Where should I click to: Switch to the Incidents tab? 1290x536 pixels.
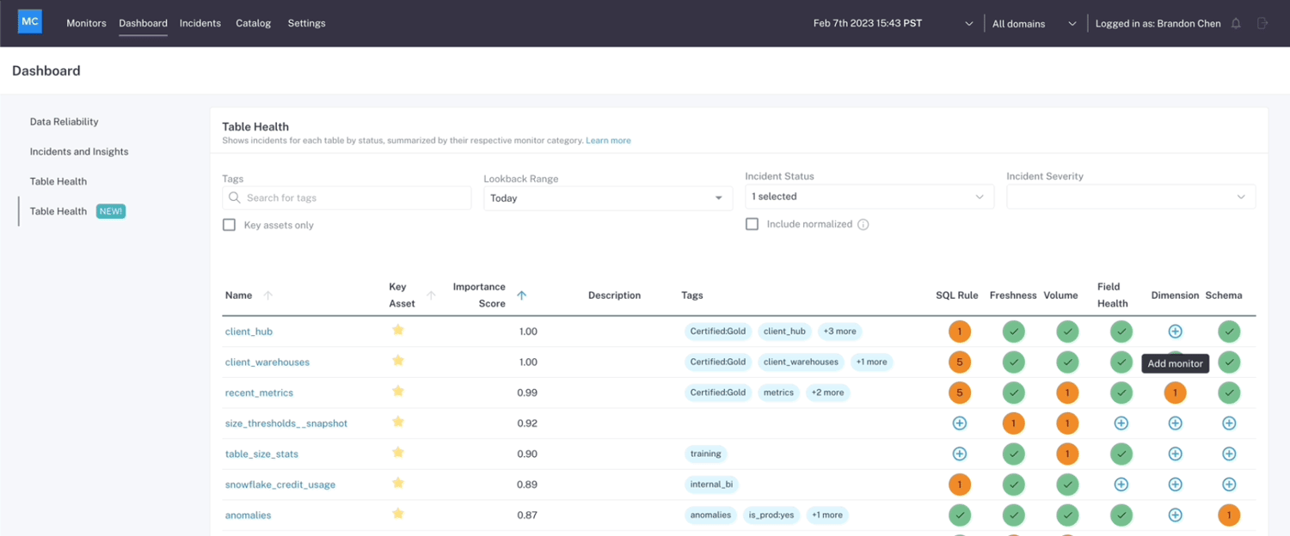(200, 23)
